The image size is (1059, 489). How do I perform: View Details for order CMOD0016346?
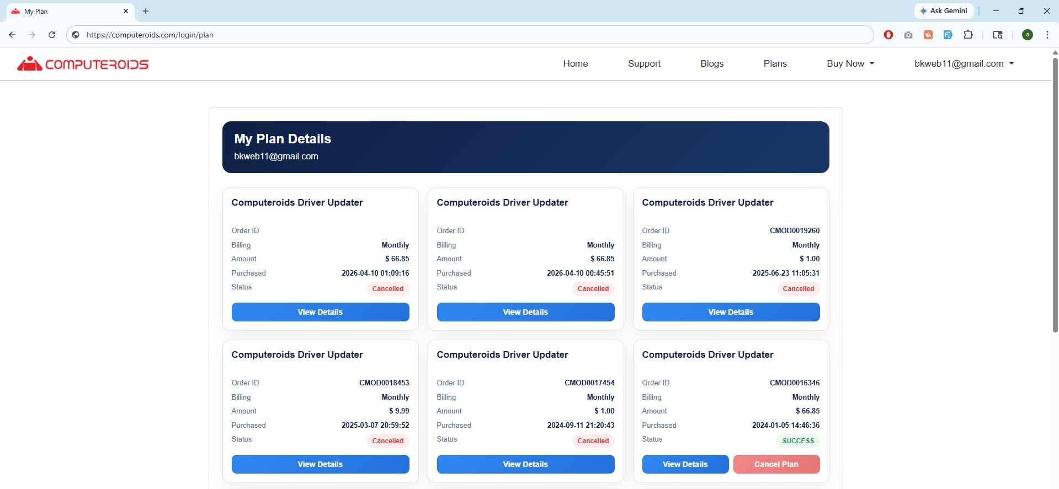point(685,464)
